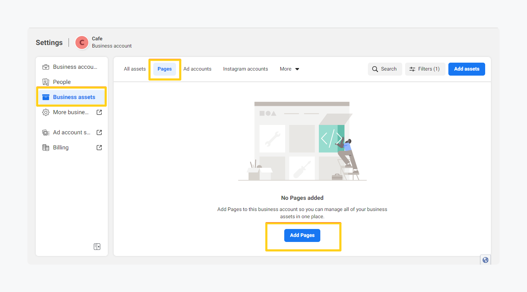The height and width of the screenshot is (292, 527).
Task: Click the Billing icon in sidebar
Action: click(x=46, y=148)
